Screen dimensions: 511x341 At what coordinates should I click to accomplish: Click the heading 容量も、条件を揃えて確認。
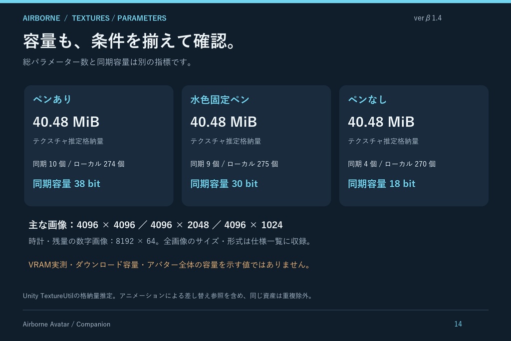coord(130,41)
